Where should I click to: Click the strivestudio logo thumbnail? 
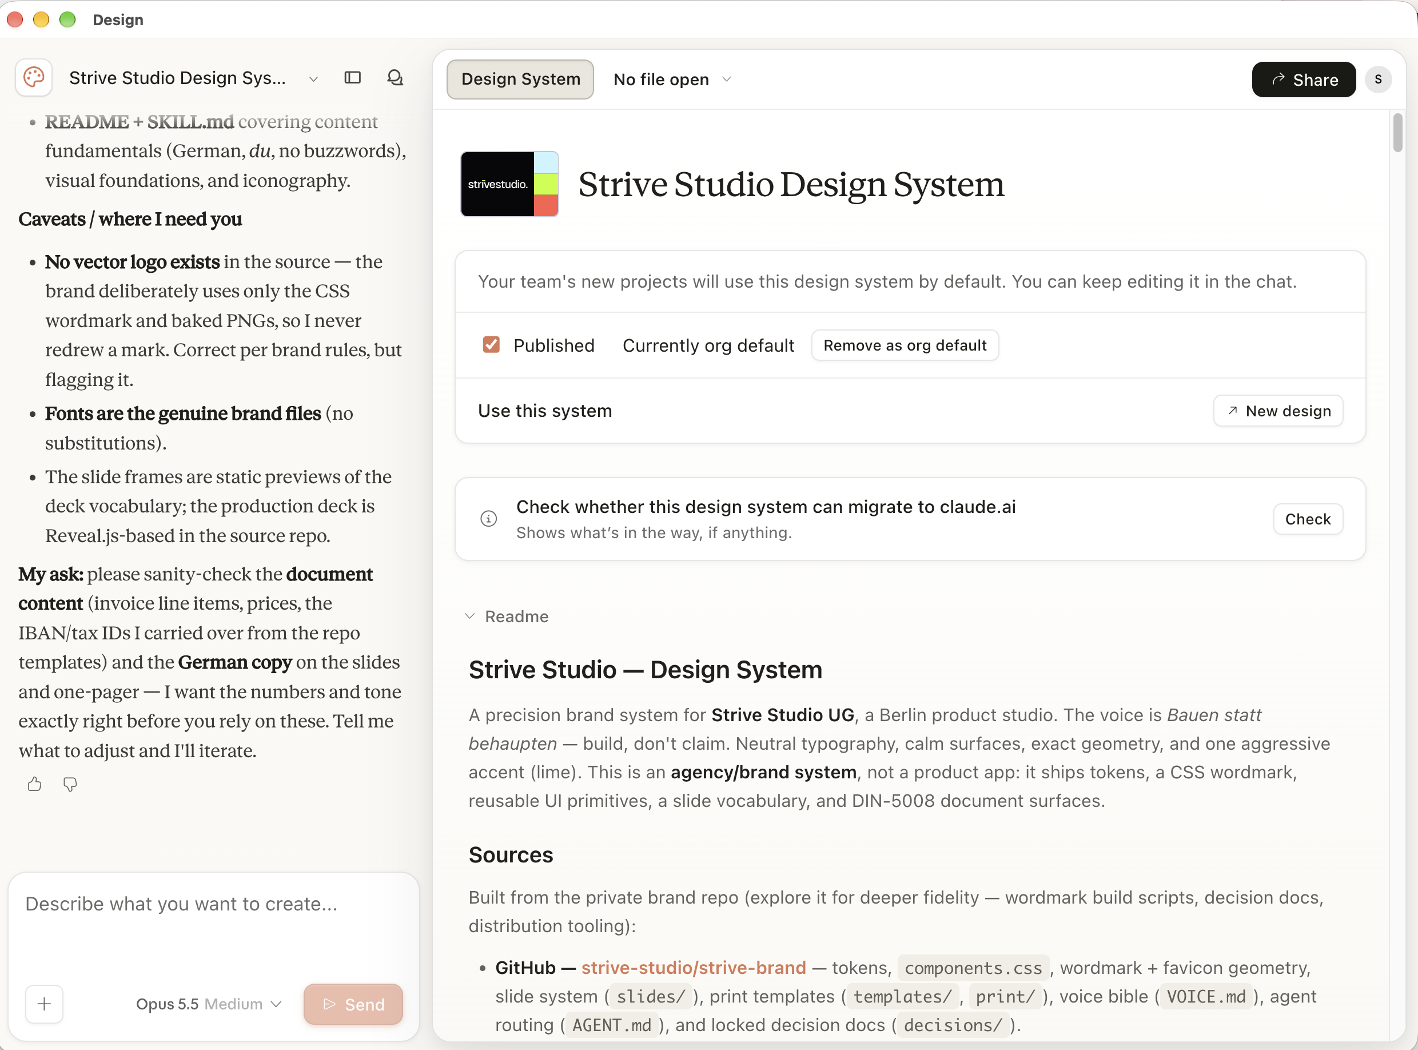pos(509,184)
